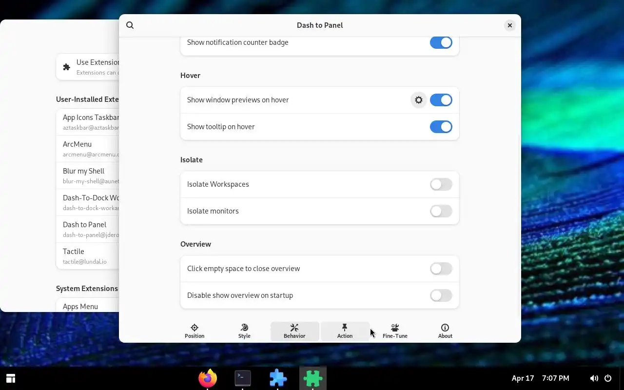Click the volume icon in system tray
This screenshot has height=390, width=624.
[x=594, y=378]
